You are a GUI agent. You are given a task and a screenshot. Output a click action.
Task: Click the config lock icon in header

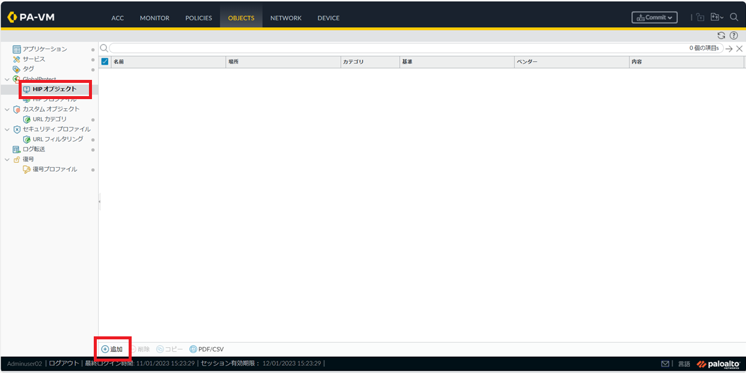(x=700, y=17)
